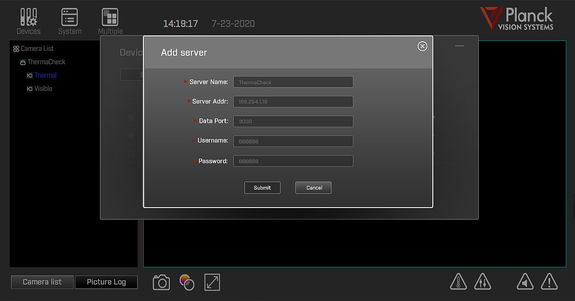Click the Password label

pos(213,161)
